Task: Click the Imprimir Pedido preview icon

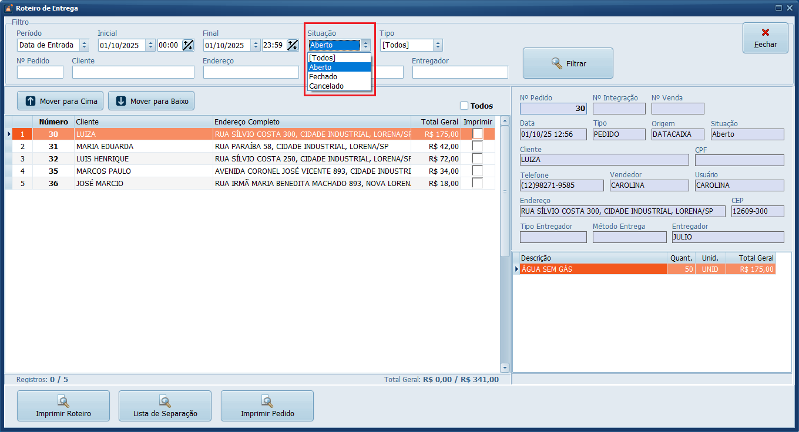Action: 267,401
